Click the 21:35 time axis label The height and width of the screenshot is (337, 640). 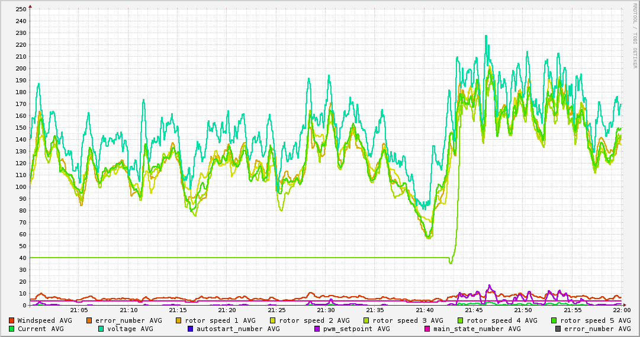point(375,310)
